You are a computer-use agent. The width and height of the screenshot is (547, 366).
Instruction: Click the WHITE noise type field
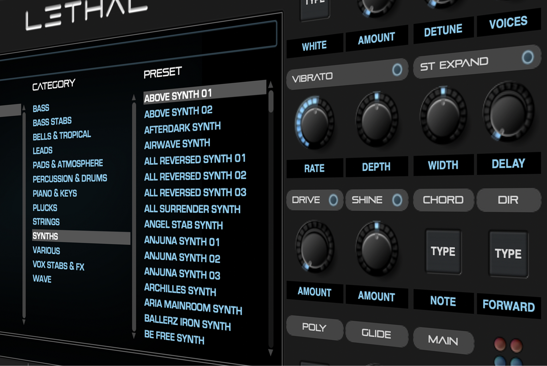tap(315, 46)
